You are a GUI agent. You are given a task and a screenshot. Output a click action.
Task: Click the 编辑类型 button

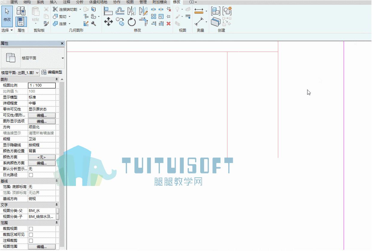(x=52, y=72)
